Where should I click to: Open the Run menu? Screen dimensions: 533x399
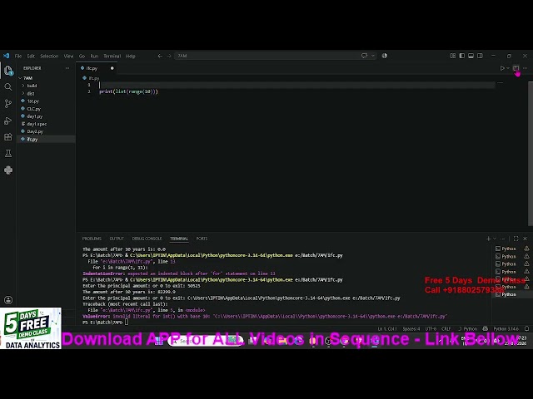(94, 56)
